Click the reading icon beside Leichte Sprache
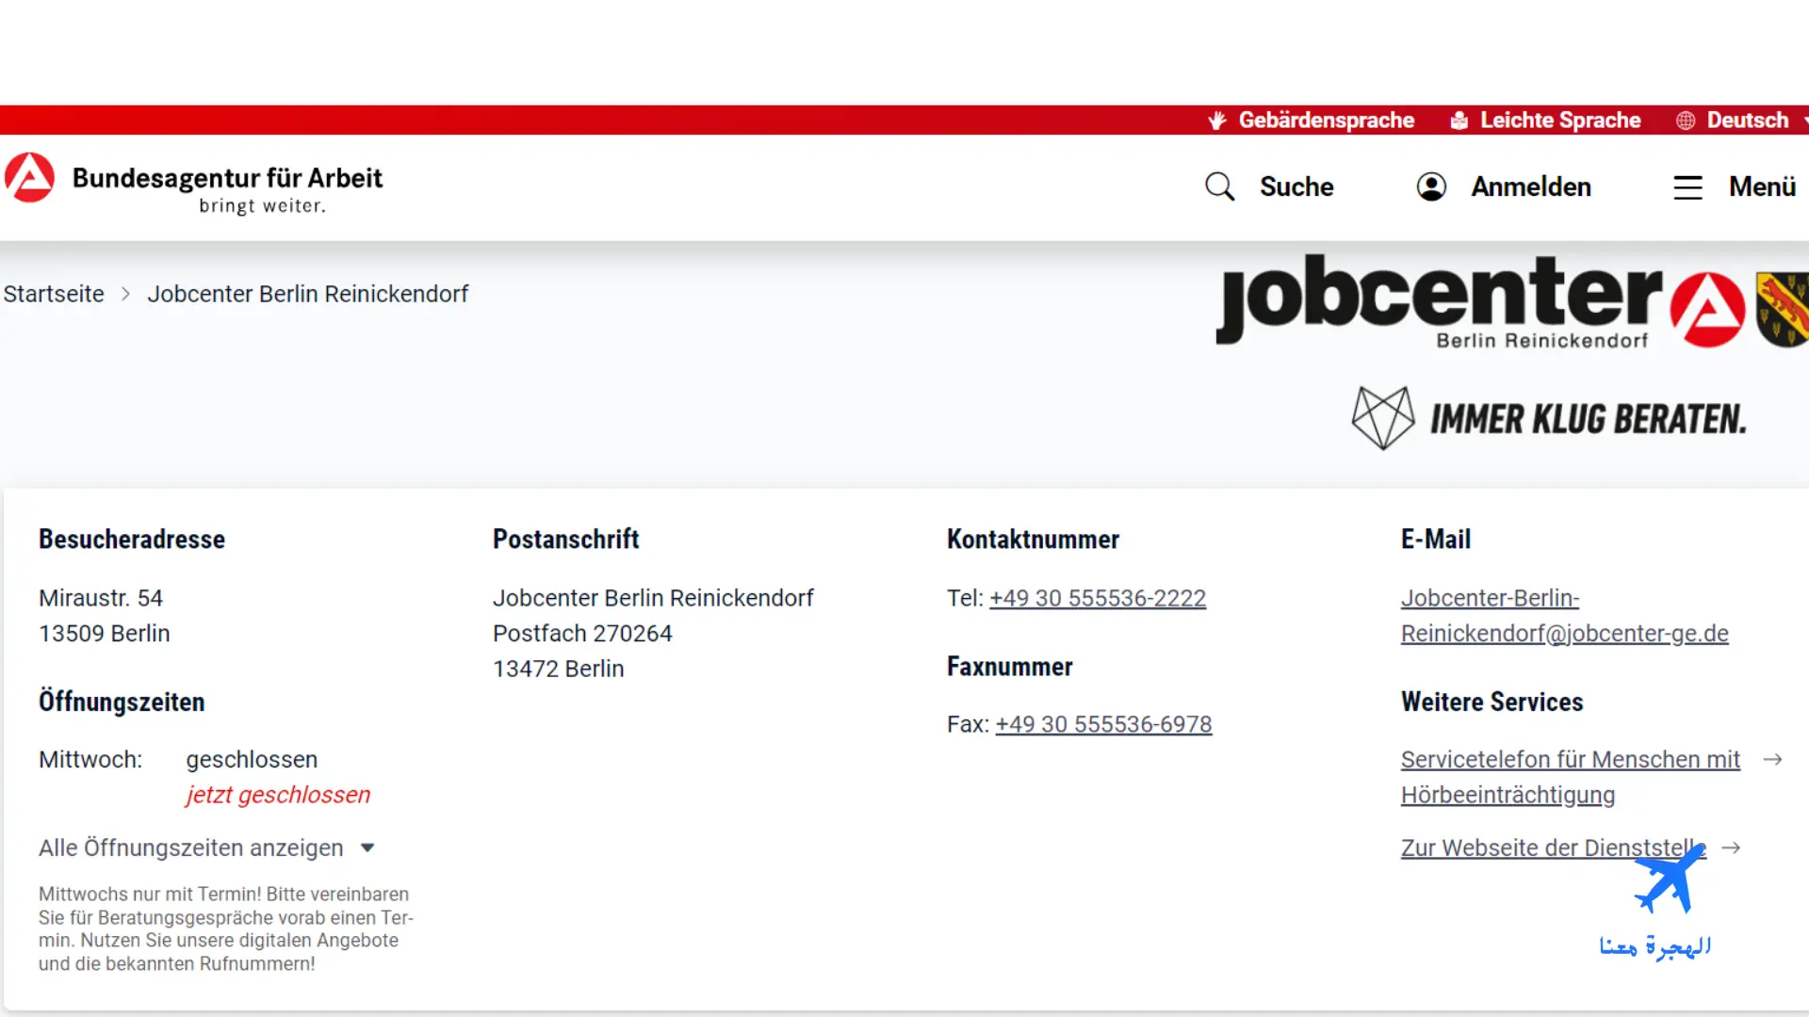Screen dimensions: 1809x1017 pos(1459,121)
